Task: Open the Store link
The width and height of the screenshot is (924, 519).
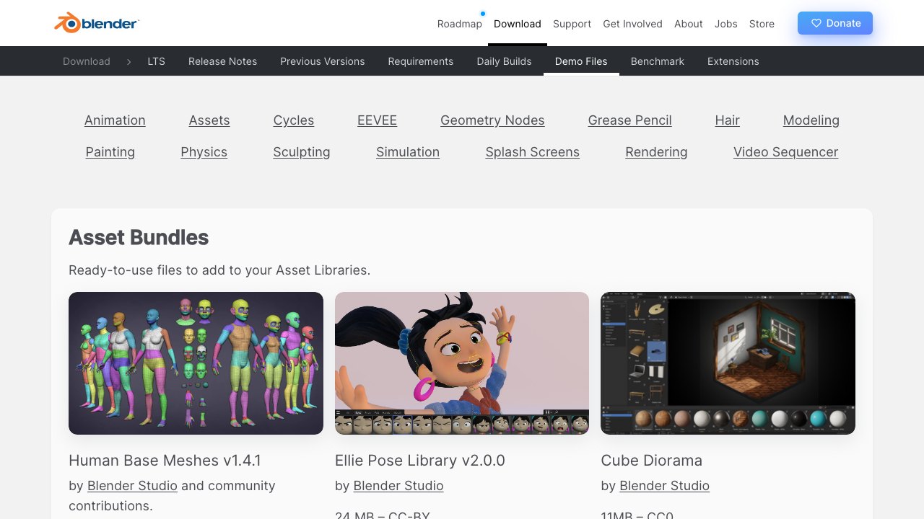Action: click(x=762, y=24)
